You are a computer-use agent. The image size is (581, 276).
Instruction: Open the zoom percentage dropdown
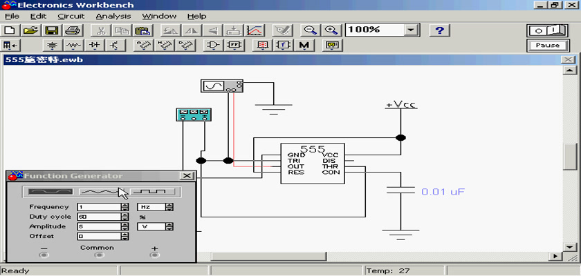pos(411,30)
